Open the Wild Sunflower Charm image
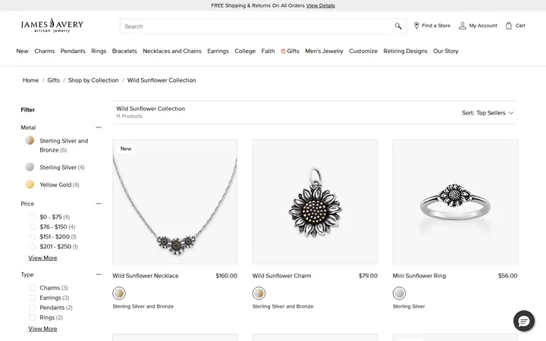The image size is (546, 341). 315,202
